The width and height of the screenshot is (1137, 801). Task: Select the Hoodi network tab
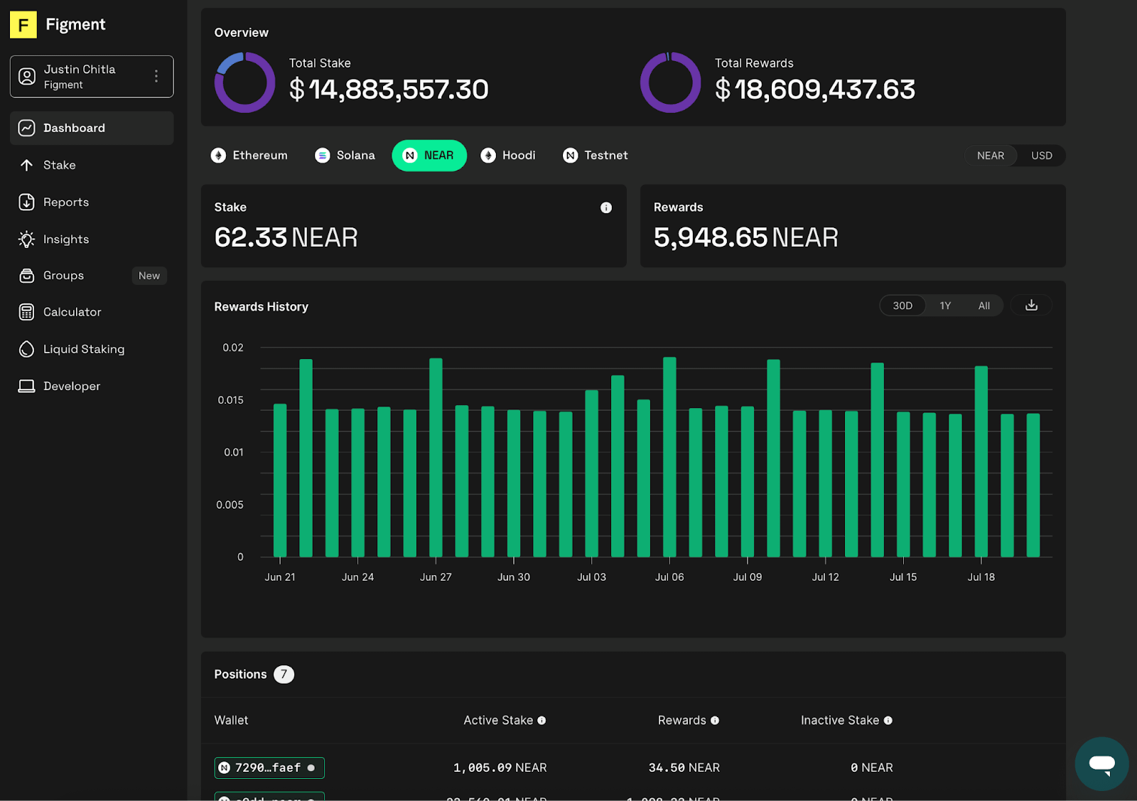(508, 155)
